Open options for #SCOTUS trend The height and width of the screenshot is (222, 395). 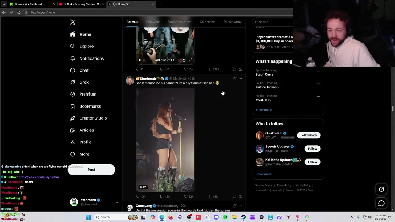pyautogui.click(x=318, y=96)
